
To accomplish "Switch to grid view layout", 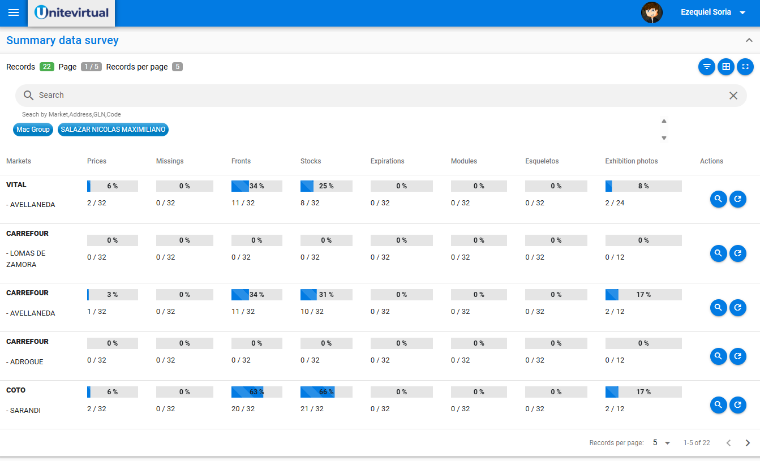I will (x=726, y=67).
